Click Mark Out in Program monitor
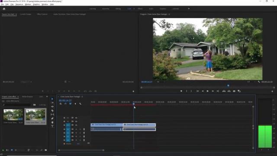 tap(191, 91)
